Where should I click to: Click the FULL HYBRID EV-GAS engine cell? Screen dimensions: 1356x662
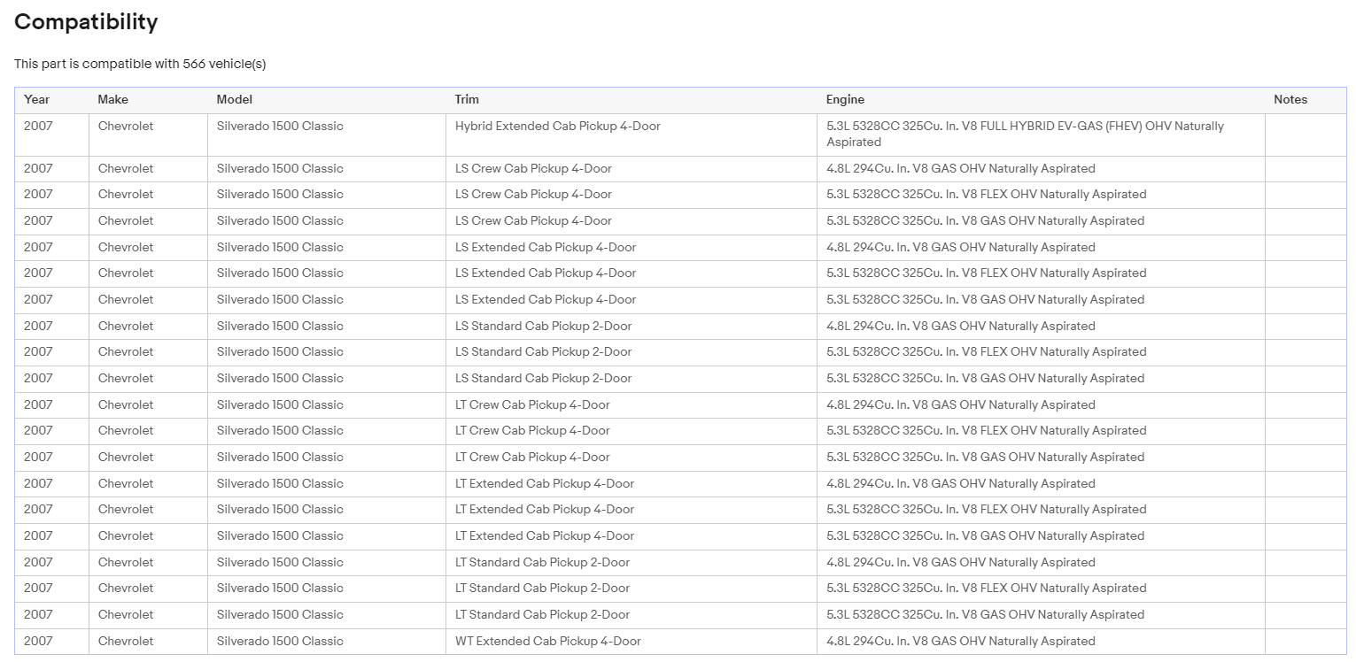[x=1041, y=135]
